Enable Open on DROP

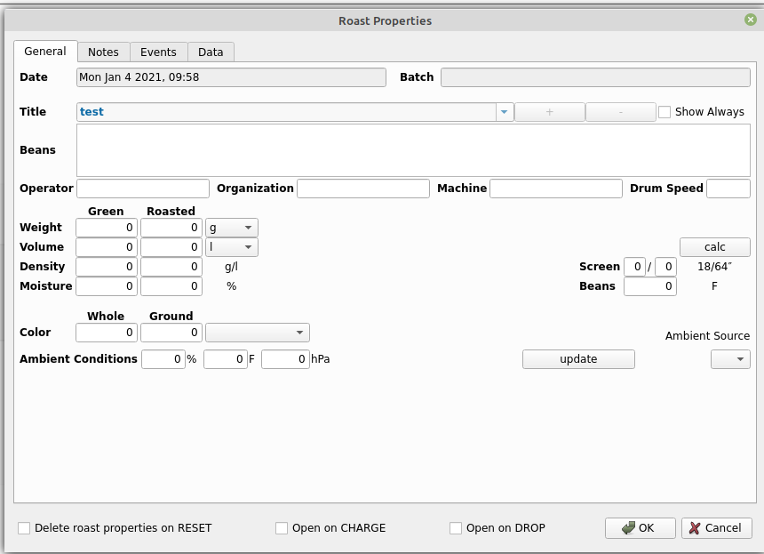[x=455, y=527]
